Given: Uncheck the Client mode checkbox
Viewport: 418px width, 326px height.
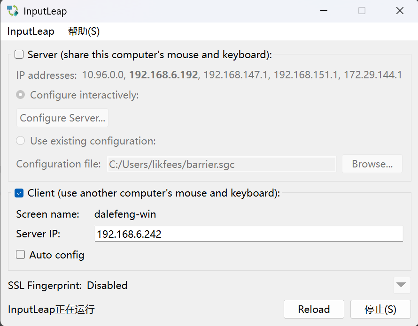Looking at the screenshot, I should tap(19, 193).
